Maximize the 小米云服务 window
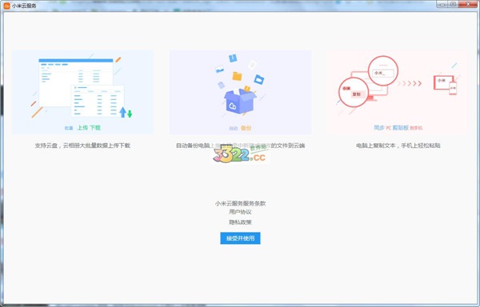Screen dimensions: 480x307 453,4
